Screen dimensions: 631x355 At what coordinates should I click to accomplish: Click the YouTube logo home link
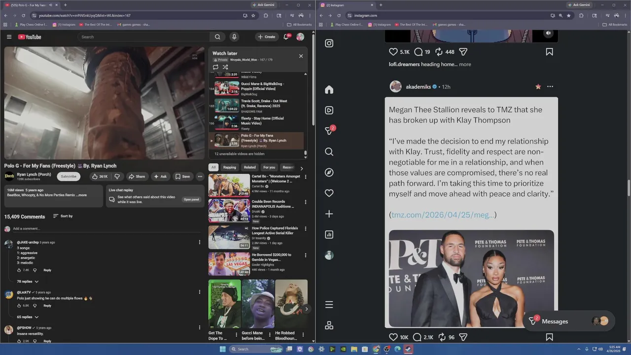(30, 37)
